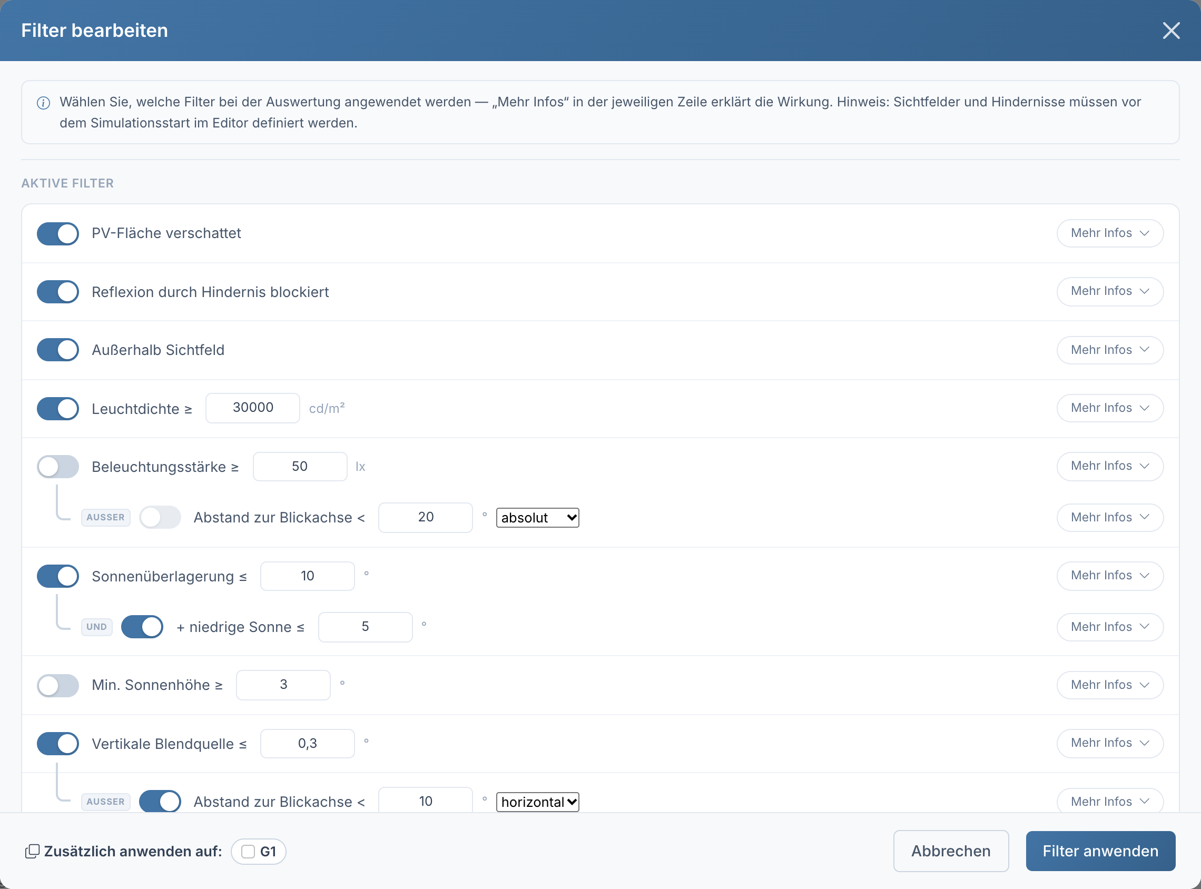1201x889 pixels.
Task: Click the UND badge before niedrige Sonne
Action: tap(97, 627)
